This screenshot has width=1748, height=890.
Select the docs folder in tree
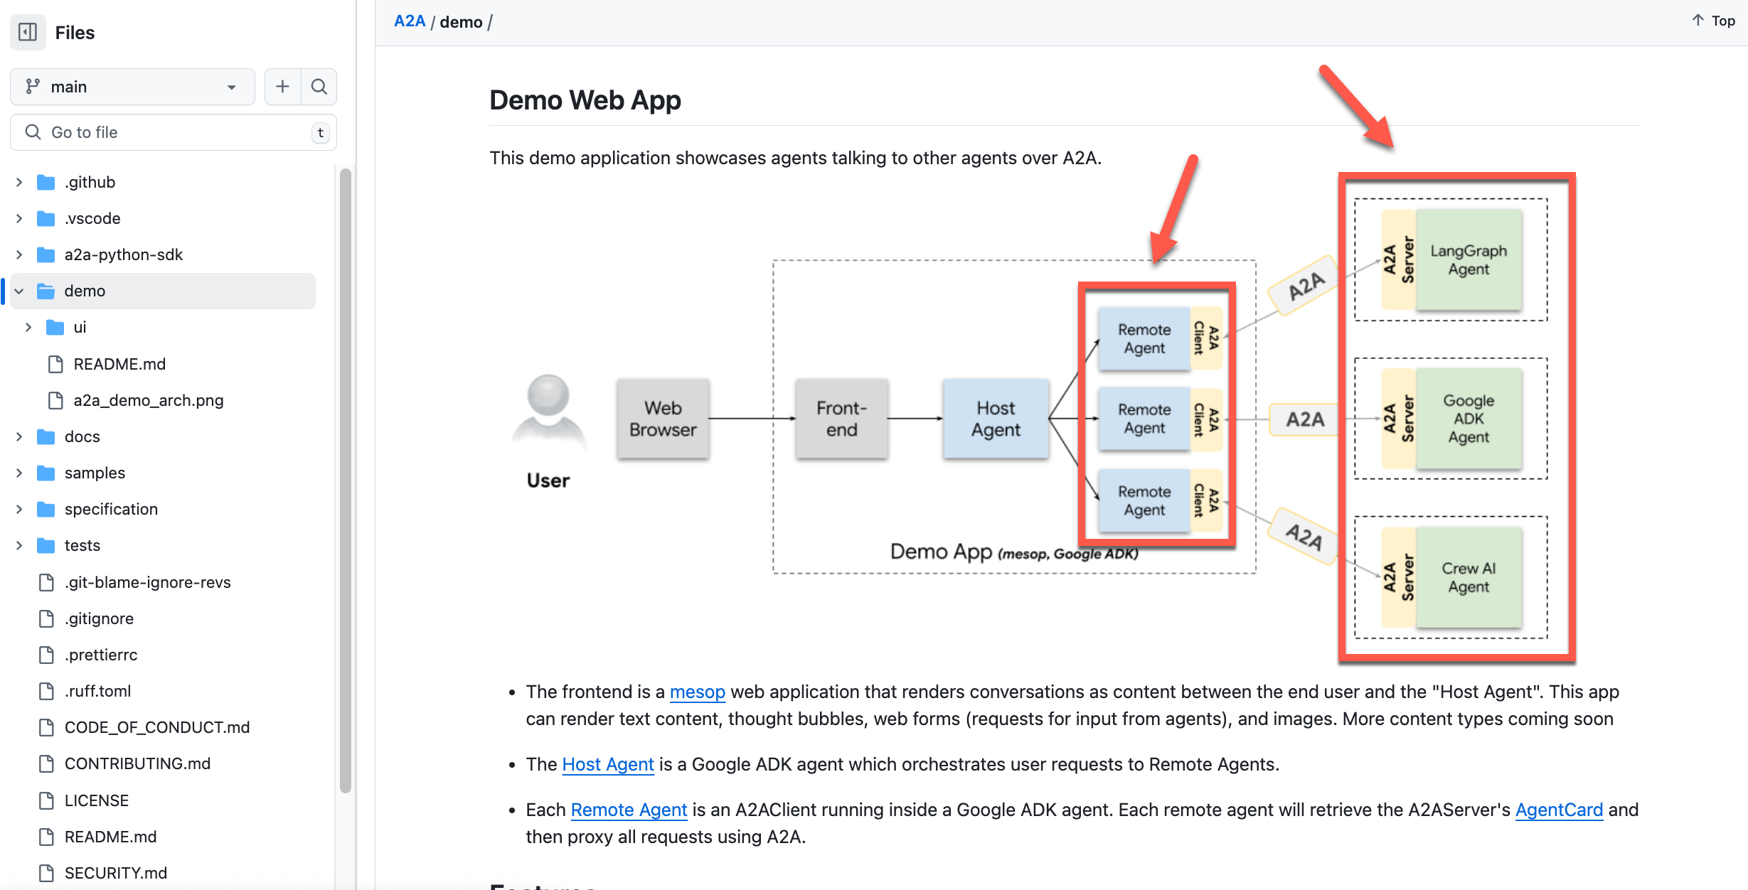coord(82,436)
